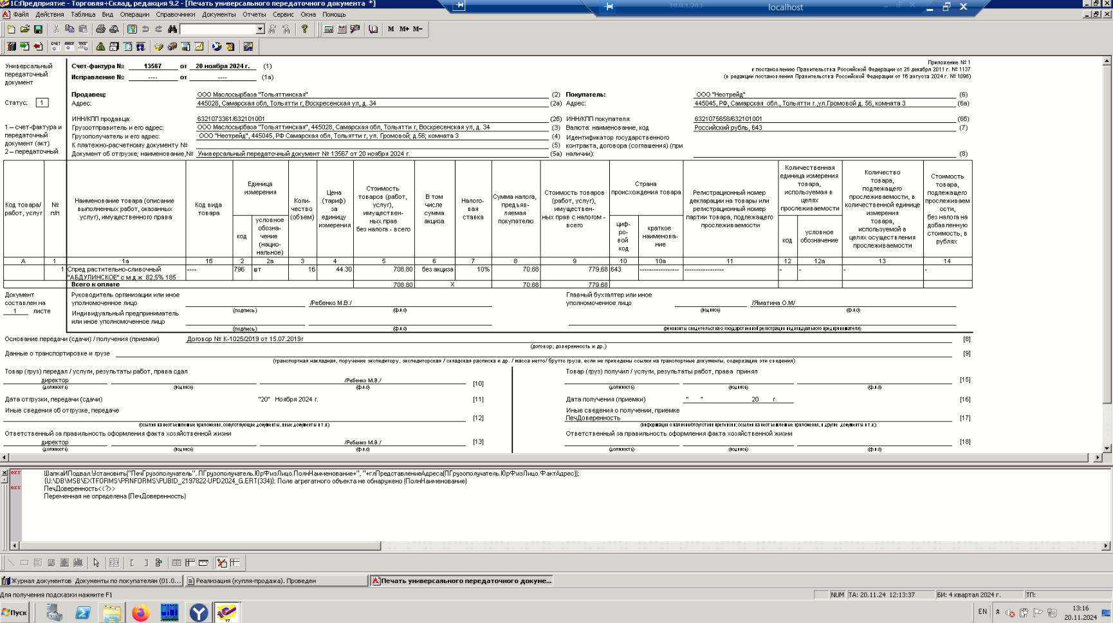This screenshot has width=1113, height=623.
Task: Click the ruler icon in bottom toolbar
Action: click(203, 563)
